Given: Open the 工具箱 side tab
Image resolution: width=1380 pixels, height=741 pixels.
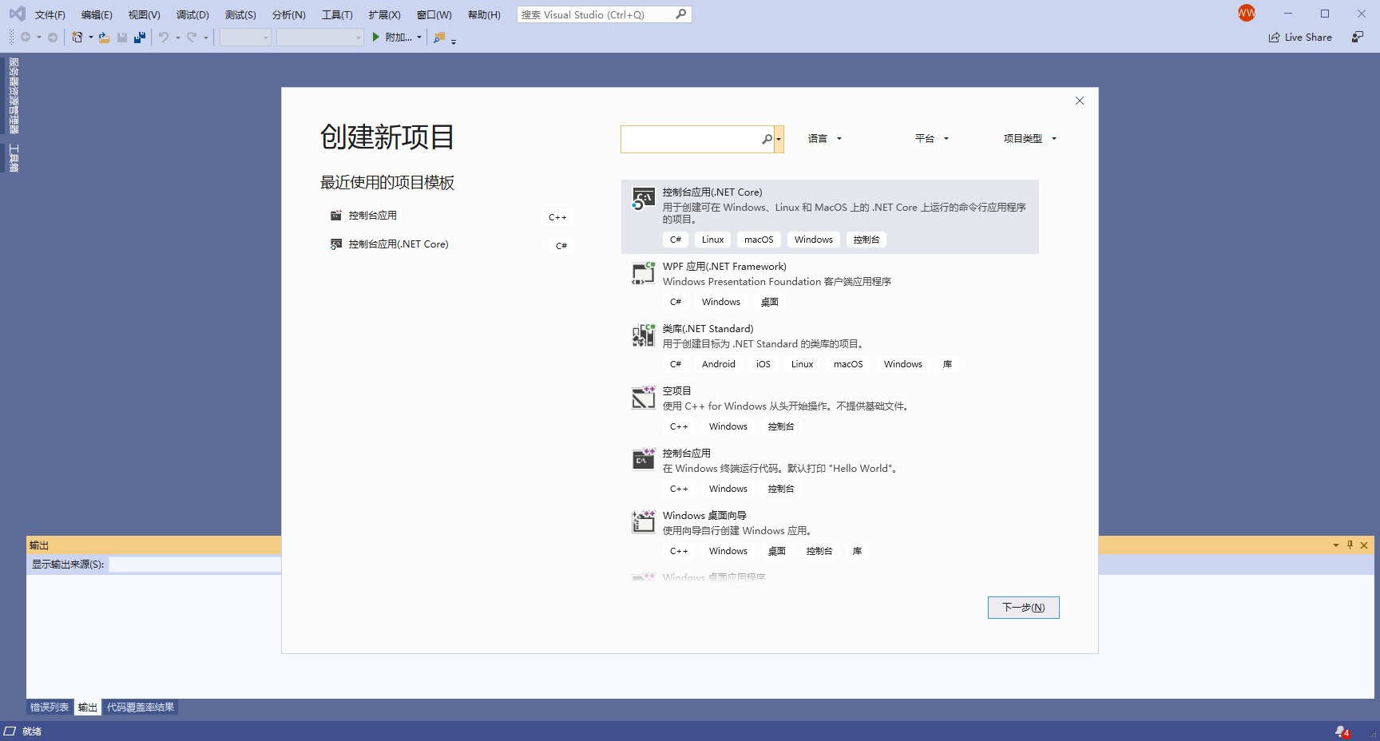Looking at the screenshot, I should [x=14, y=157].
